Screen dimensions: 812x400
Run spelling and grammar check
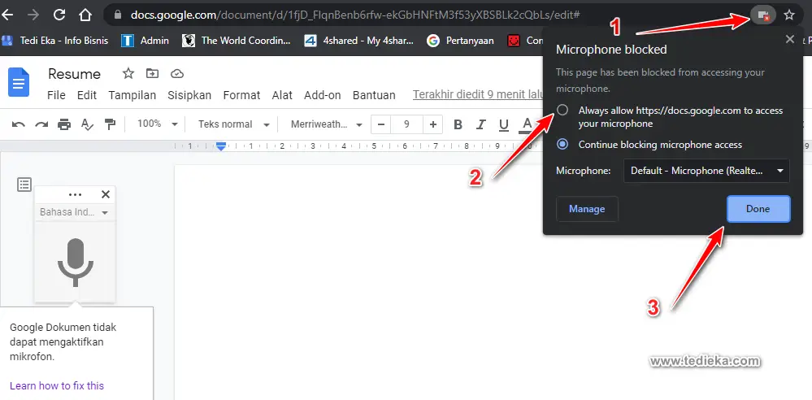[87, 124]
